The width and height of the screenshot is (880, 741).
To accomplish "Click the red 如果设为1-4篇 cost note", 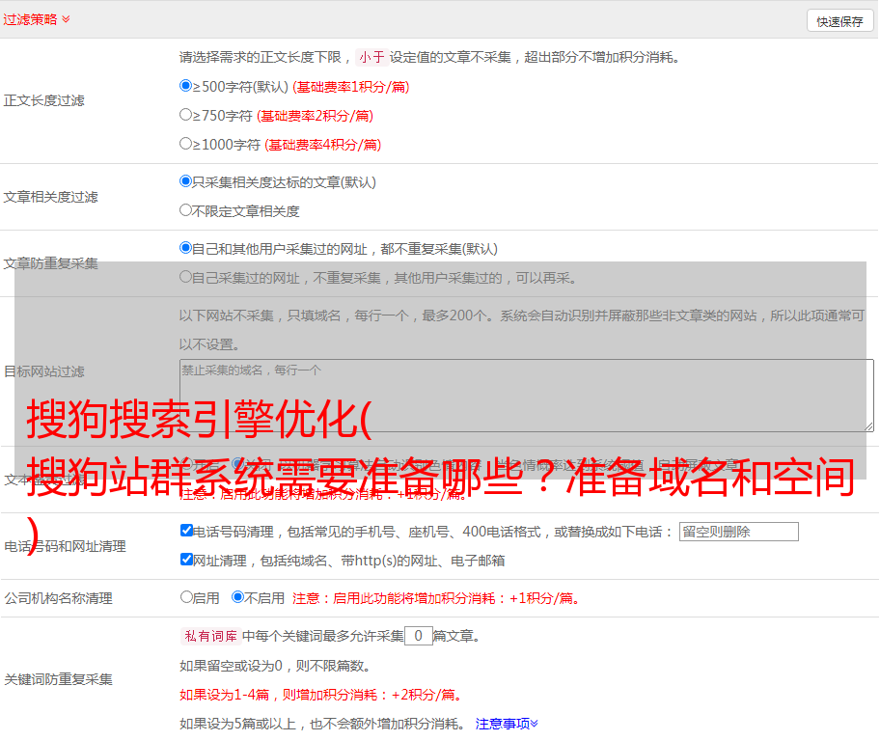I will pos(320,695).
